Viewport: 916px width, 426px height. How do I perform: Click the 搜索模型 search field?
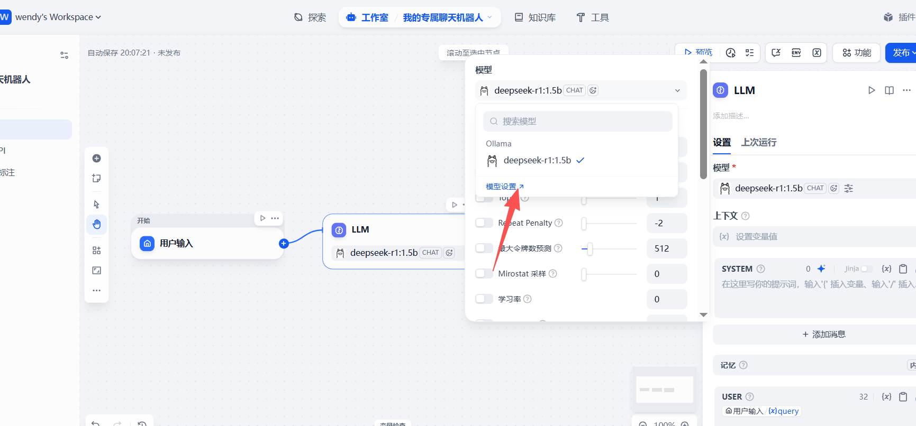578,122
